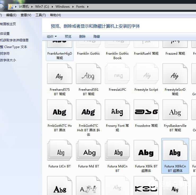Select the Futura XBlk BT font icon
This screenshot has width=196, height=195.
tap(146, 150)
